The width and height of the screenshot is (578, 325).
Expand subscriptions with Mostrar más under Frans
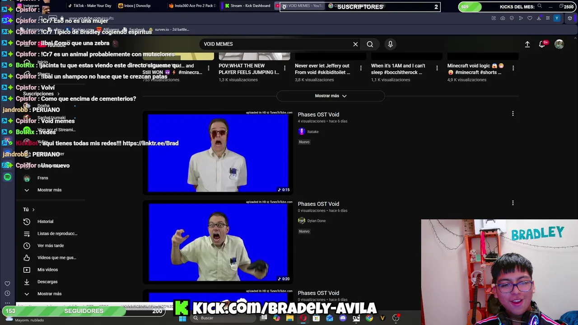point(49,190)
